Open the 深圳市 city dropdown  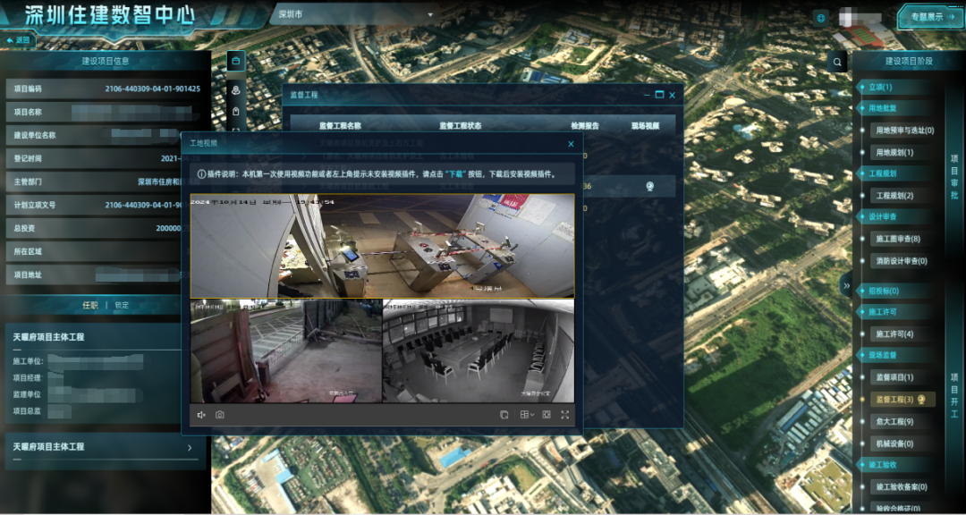tap(353, 15)
